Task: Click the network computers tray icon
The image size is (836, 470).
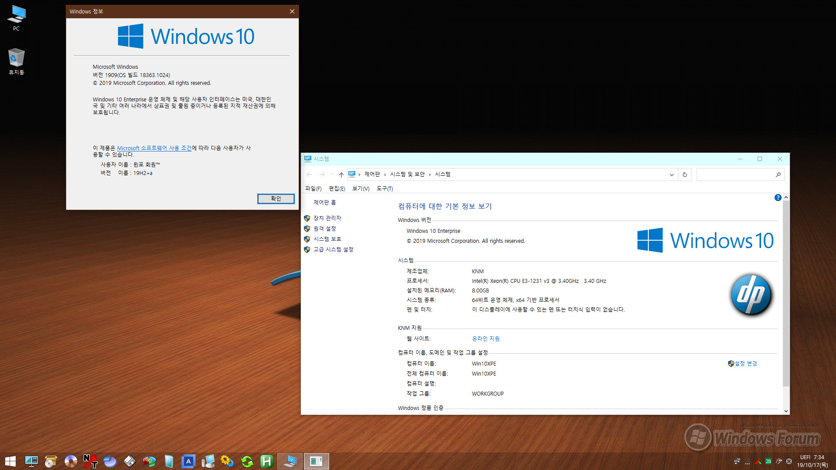Action: click(737, 461)
